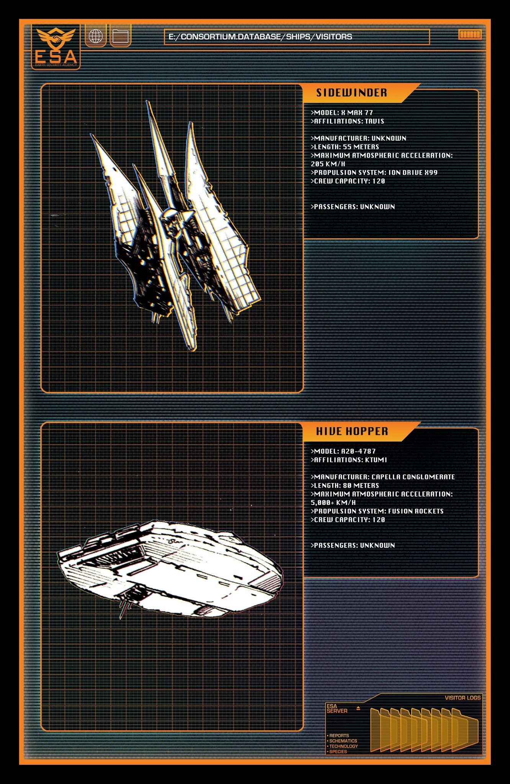Click the battery indicator icon

[x=470, y=35]
